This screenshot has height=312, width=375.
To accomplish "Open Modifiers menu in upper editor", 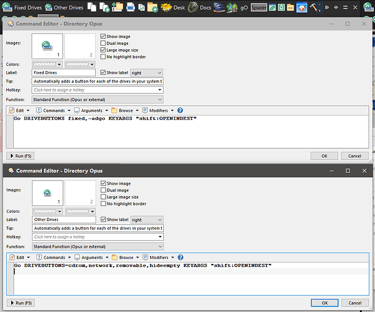I will [158, 110].
